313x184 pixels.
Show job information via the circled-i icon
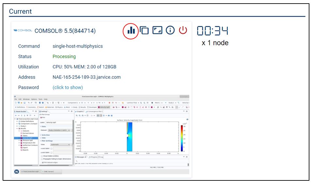[x=170, y=30]
